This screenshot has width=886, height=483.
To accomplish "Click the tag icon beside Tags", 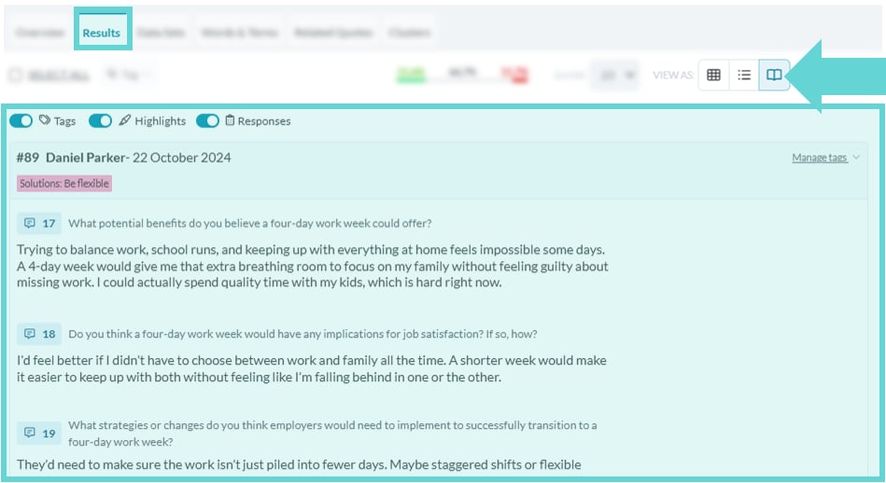I will pyautogui.click(x=45, y=120).
